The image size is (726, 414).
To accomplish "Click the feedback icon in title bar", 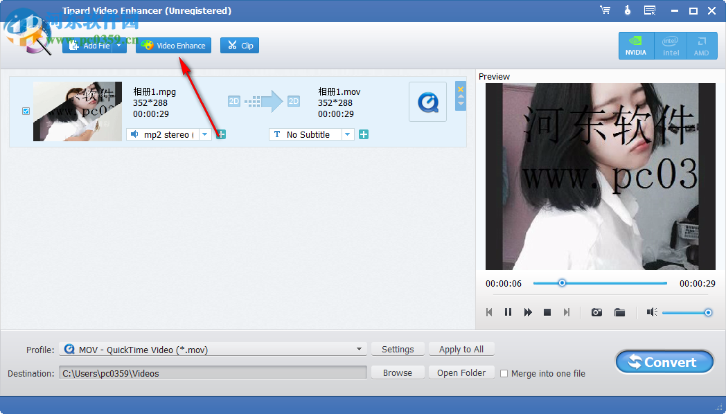I will [x=650, y=10].
